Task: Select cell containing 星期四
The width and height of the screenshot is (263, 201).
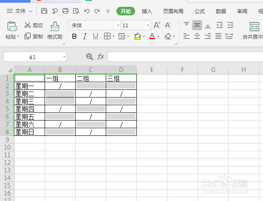Action: (29, 109)
